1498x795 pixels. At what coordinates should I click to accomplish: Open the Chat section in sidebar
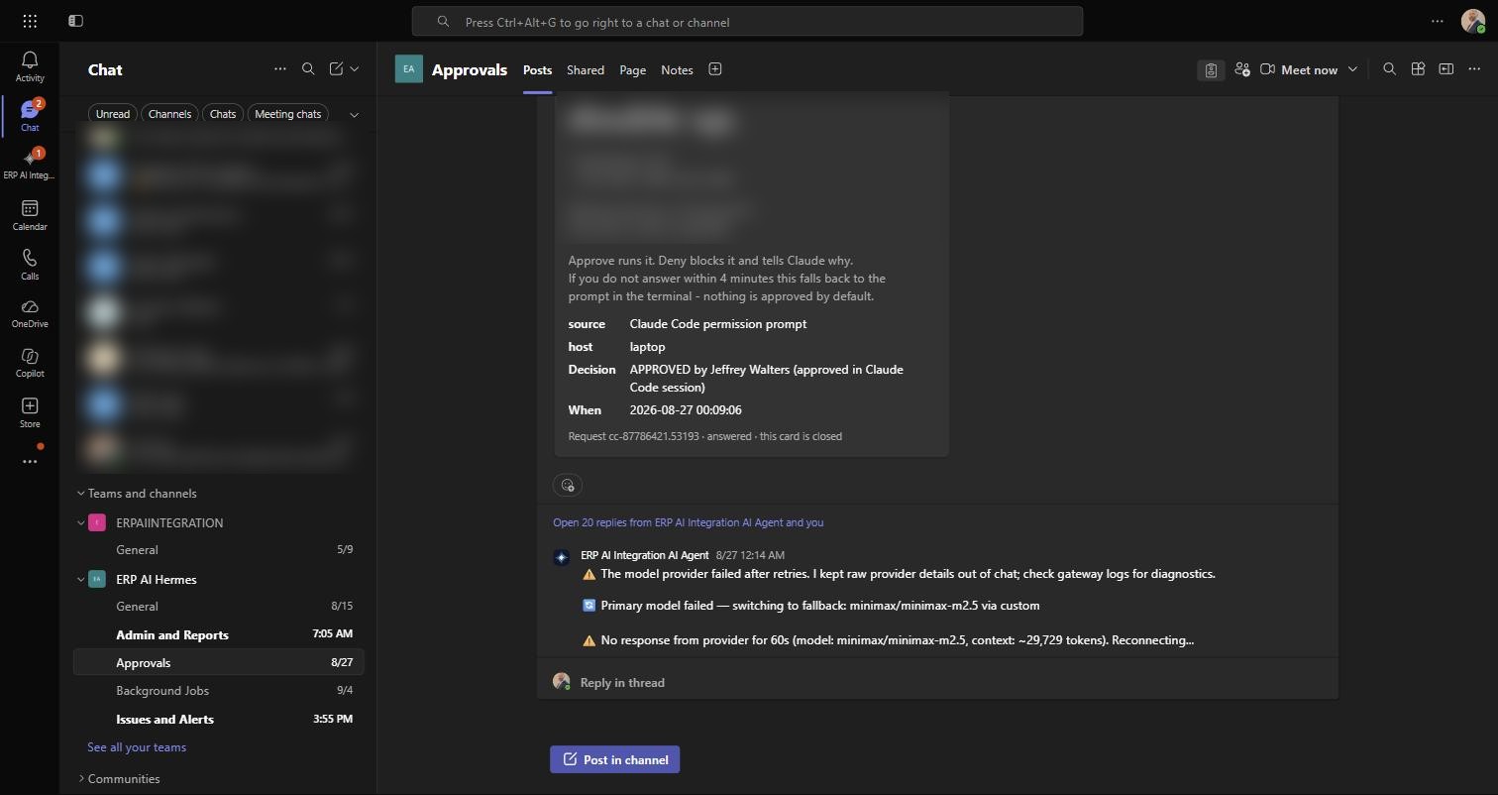pyautogui.click(x=30, y=116)
